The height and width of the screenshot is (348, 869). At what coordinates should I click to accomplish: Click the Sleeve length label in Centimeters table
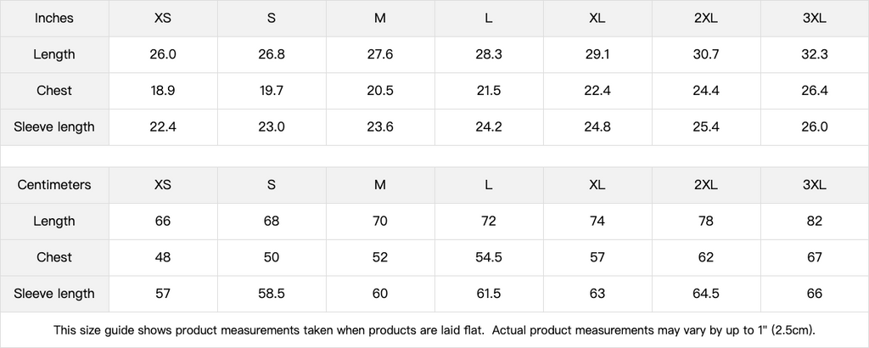click(54, 294)
